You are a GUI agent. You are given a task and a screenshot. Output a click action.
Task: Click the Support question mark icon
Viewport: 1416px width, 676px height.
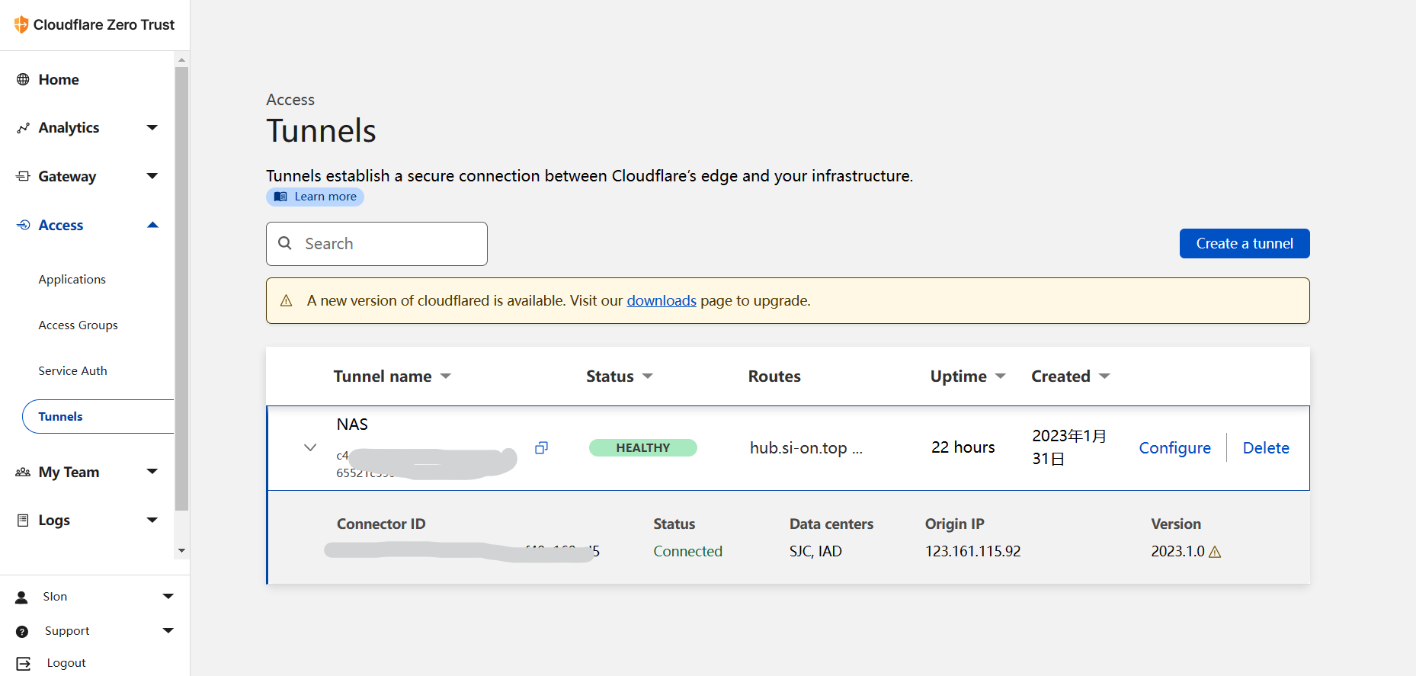click(x=22, y=631)
